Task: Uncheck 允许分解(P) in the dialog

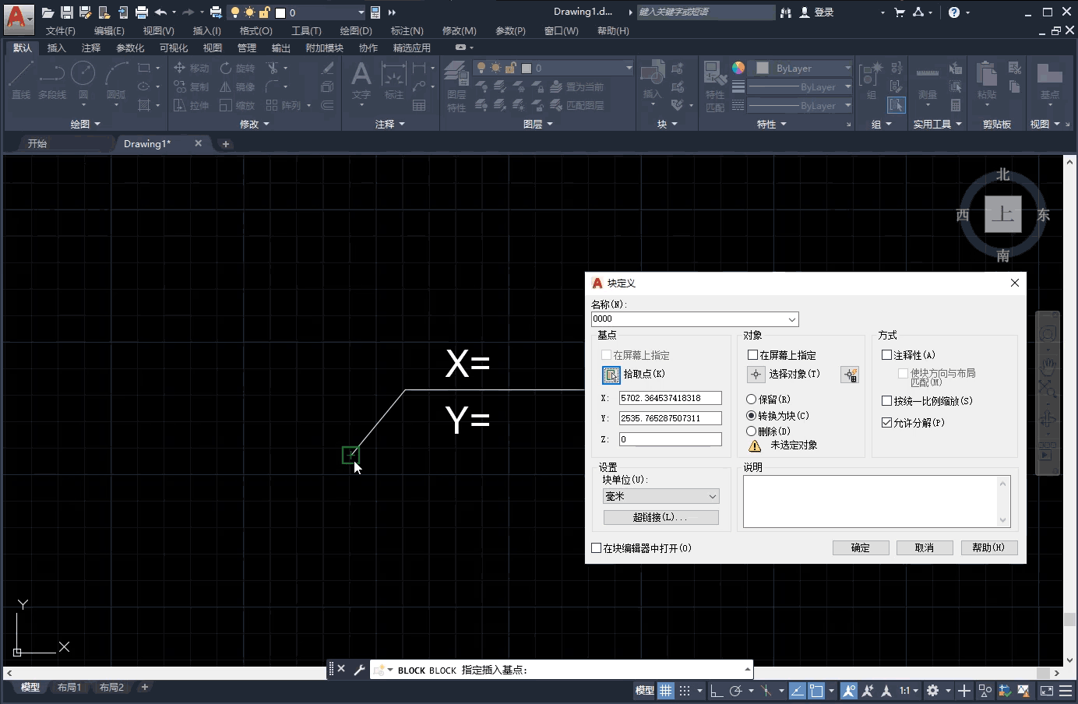Action: 887,422
